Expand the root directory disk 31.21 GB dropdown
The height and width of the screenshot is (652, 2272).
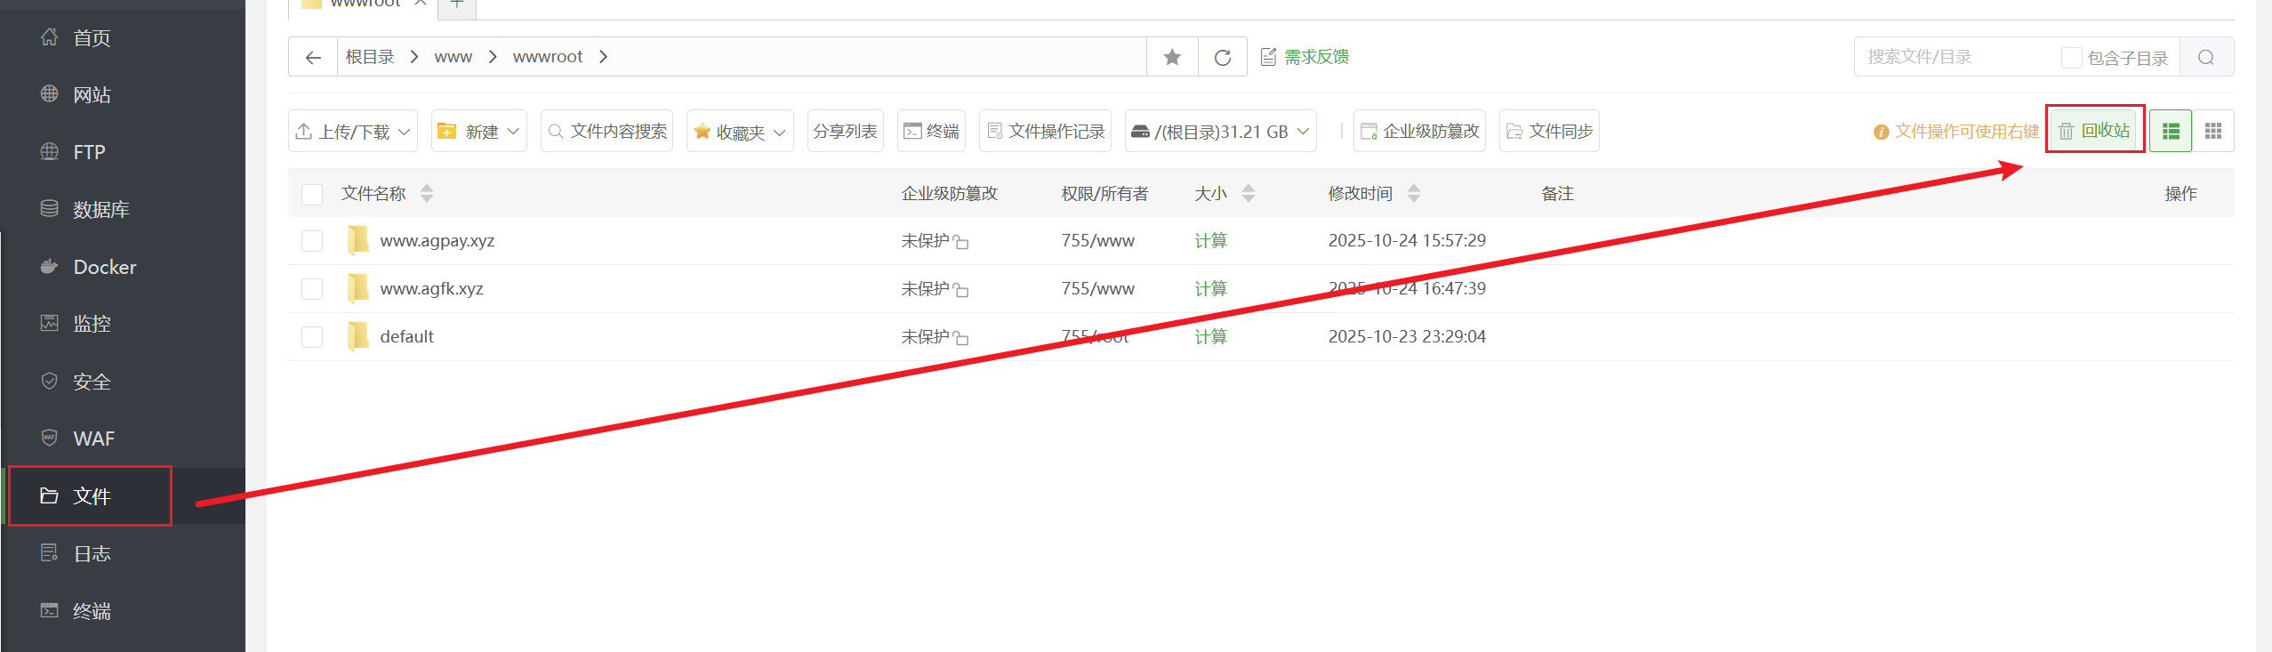tap(1220, 132)
